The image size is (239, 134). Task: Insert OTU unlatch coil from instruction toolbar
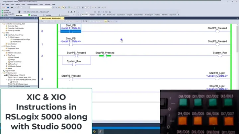[106, 12]
